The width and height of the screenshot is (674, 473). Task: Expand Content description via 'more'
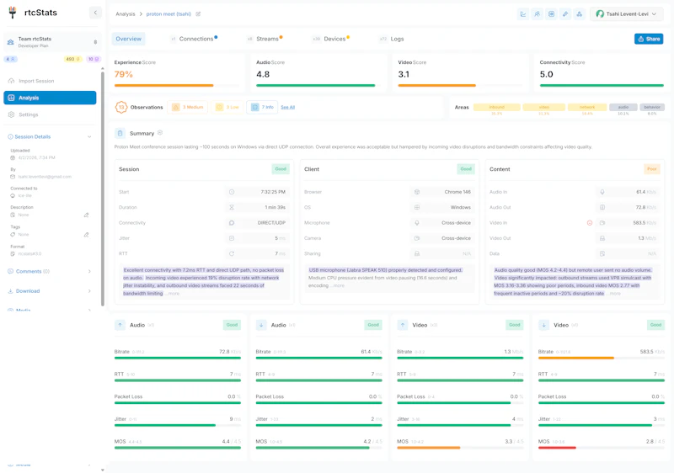[615, 294]
